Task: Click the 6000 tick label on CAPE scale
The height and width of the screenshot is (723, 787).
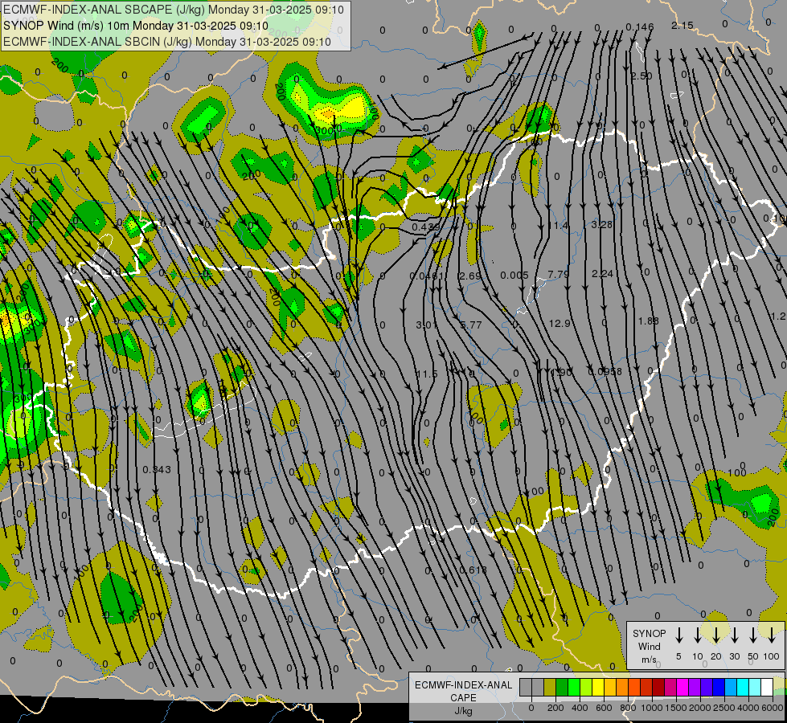Action: click(772, 708)
